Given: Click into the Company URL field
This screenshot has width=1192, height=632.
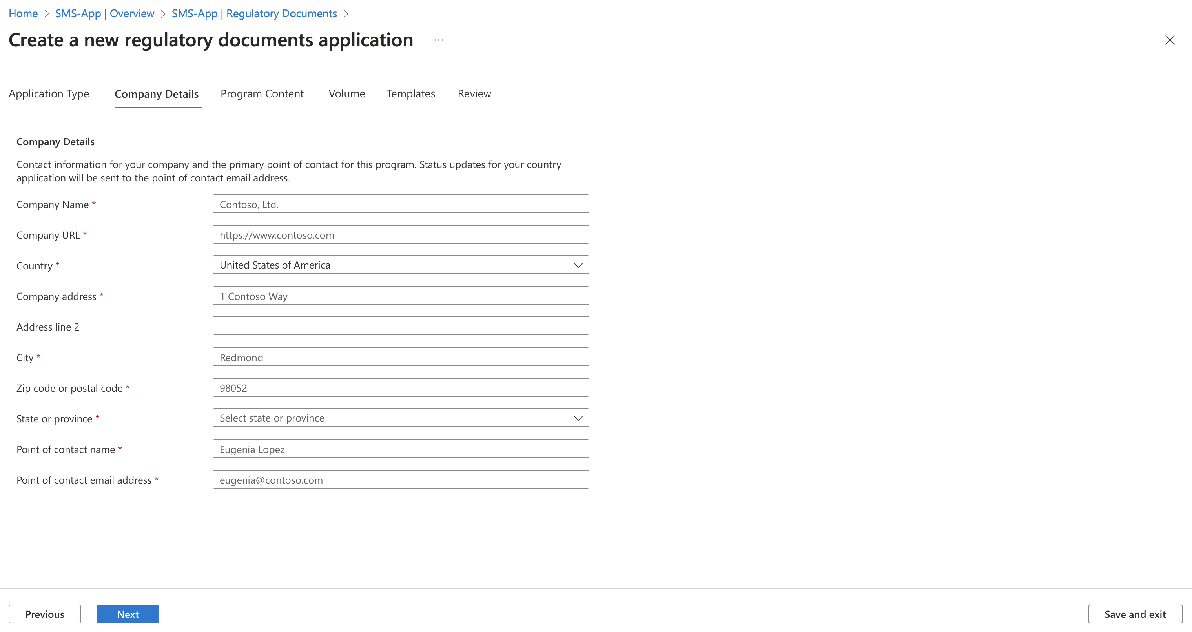Looking at the screenshot, I should click(x=400, y=235).
